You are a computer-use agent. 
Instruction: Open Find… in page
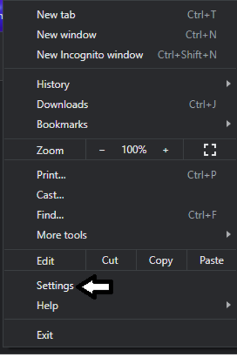(x=120, y=215)
